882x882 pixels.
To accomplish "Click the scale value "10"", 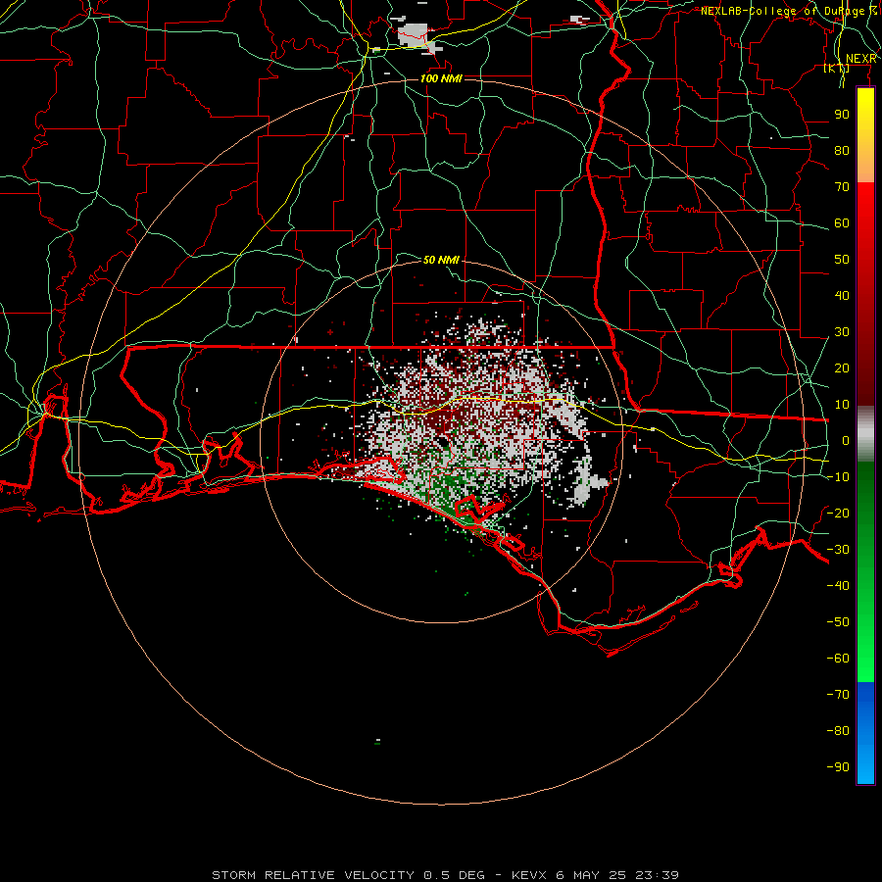I will click(842, 405).
